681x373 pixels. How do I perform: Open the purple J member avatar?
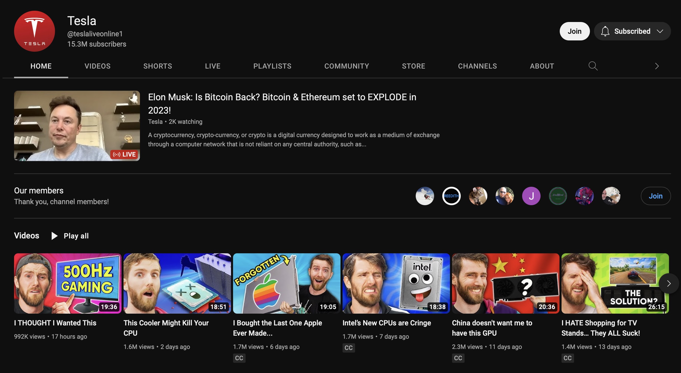coord(531,196)
